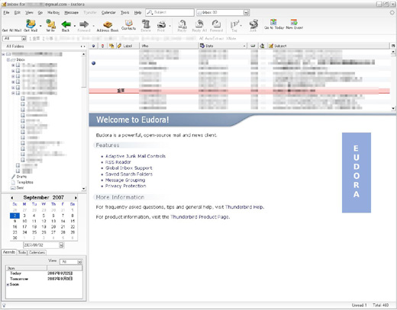Collapse the Inbox folder tree node
The height and width of the screenshot is (310, 397).
(8, 59)
